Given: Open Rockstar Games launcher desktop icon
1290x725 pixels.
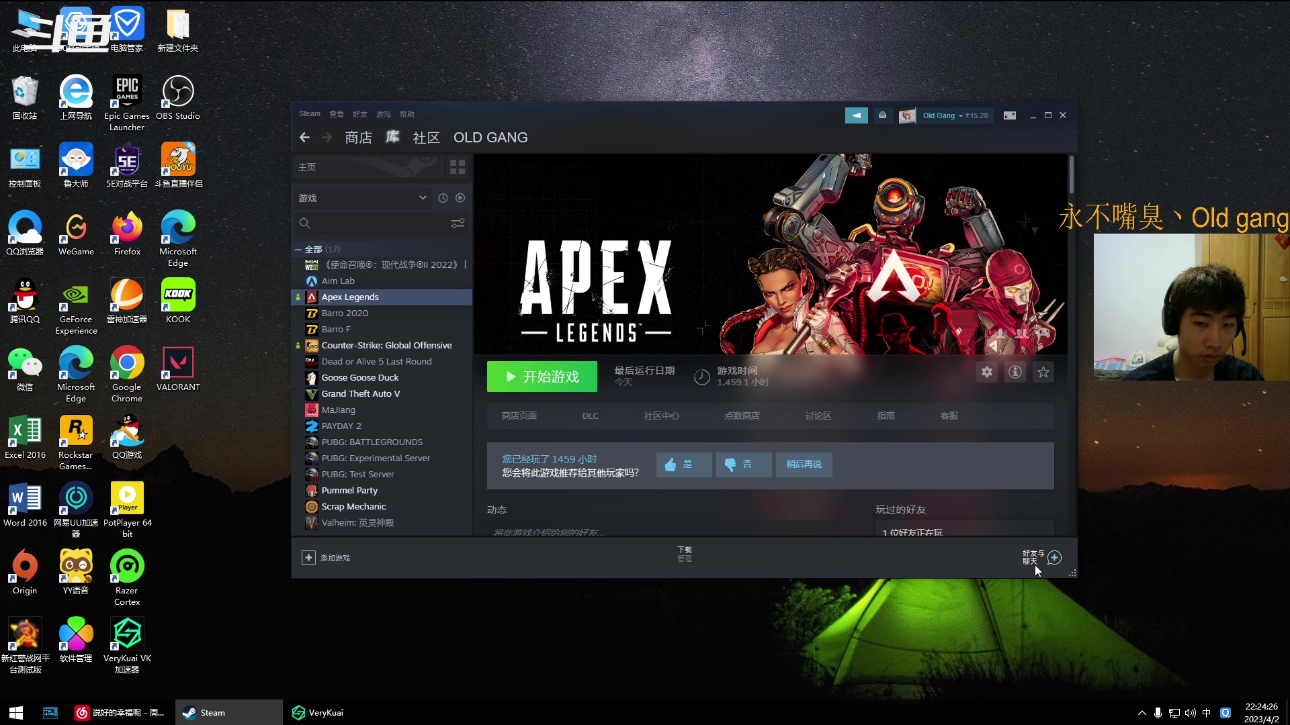Looking at the screenshot, I should pyautogui.click(x=76, y=442).
